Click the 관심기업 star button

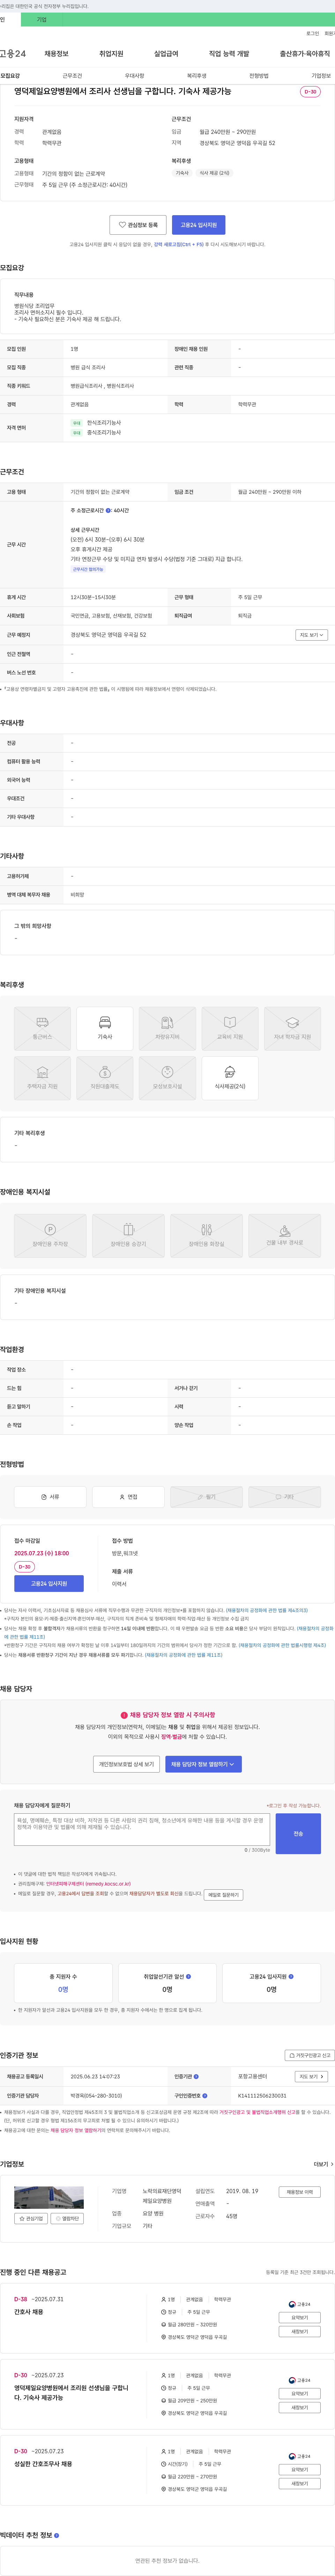pyautogui.click(x=31, y=2218)
